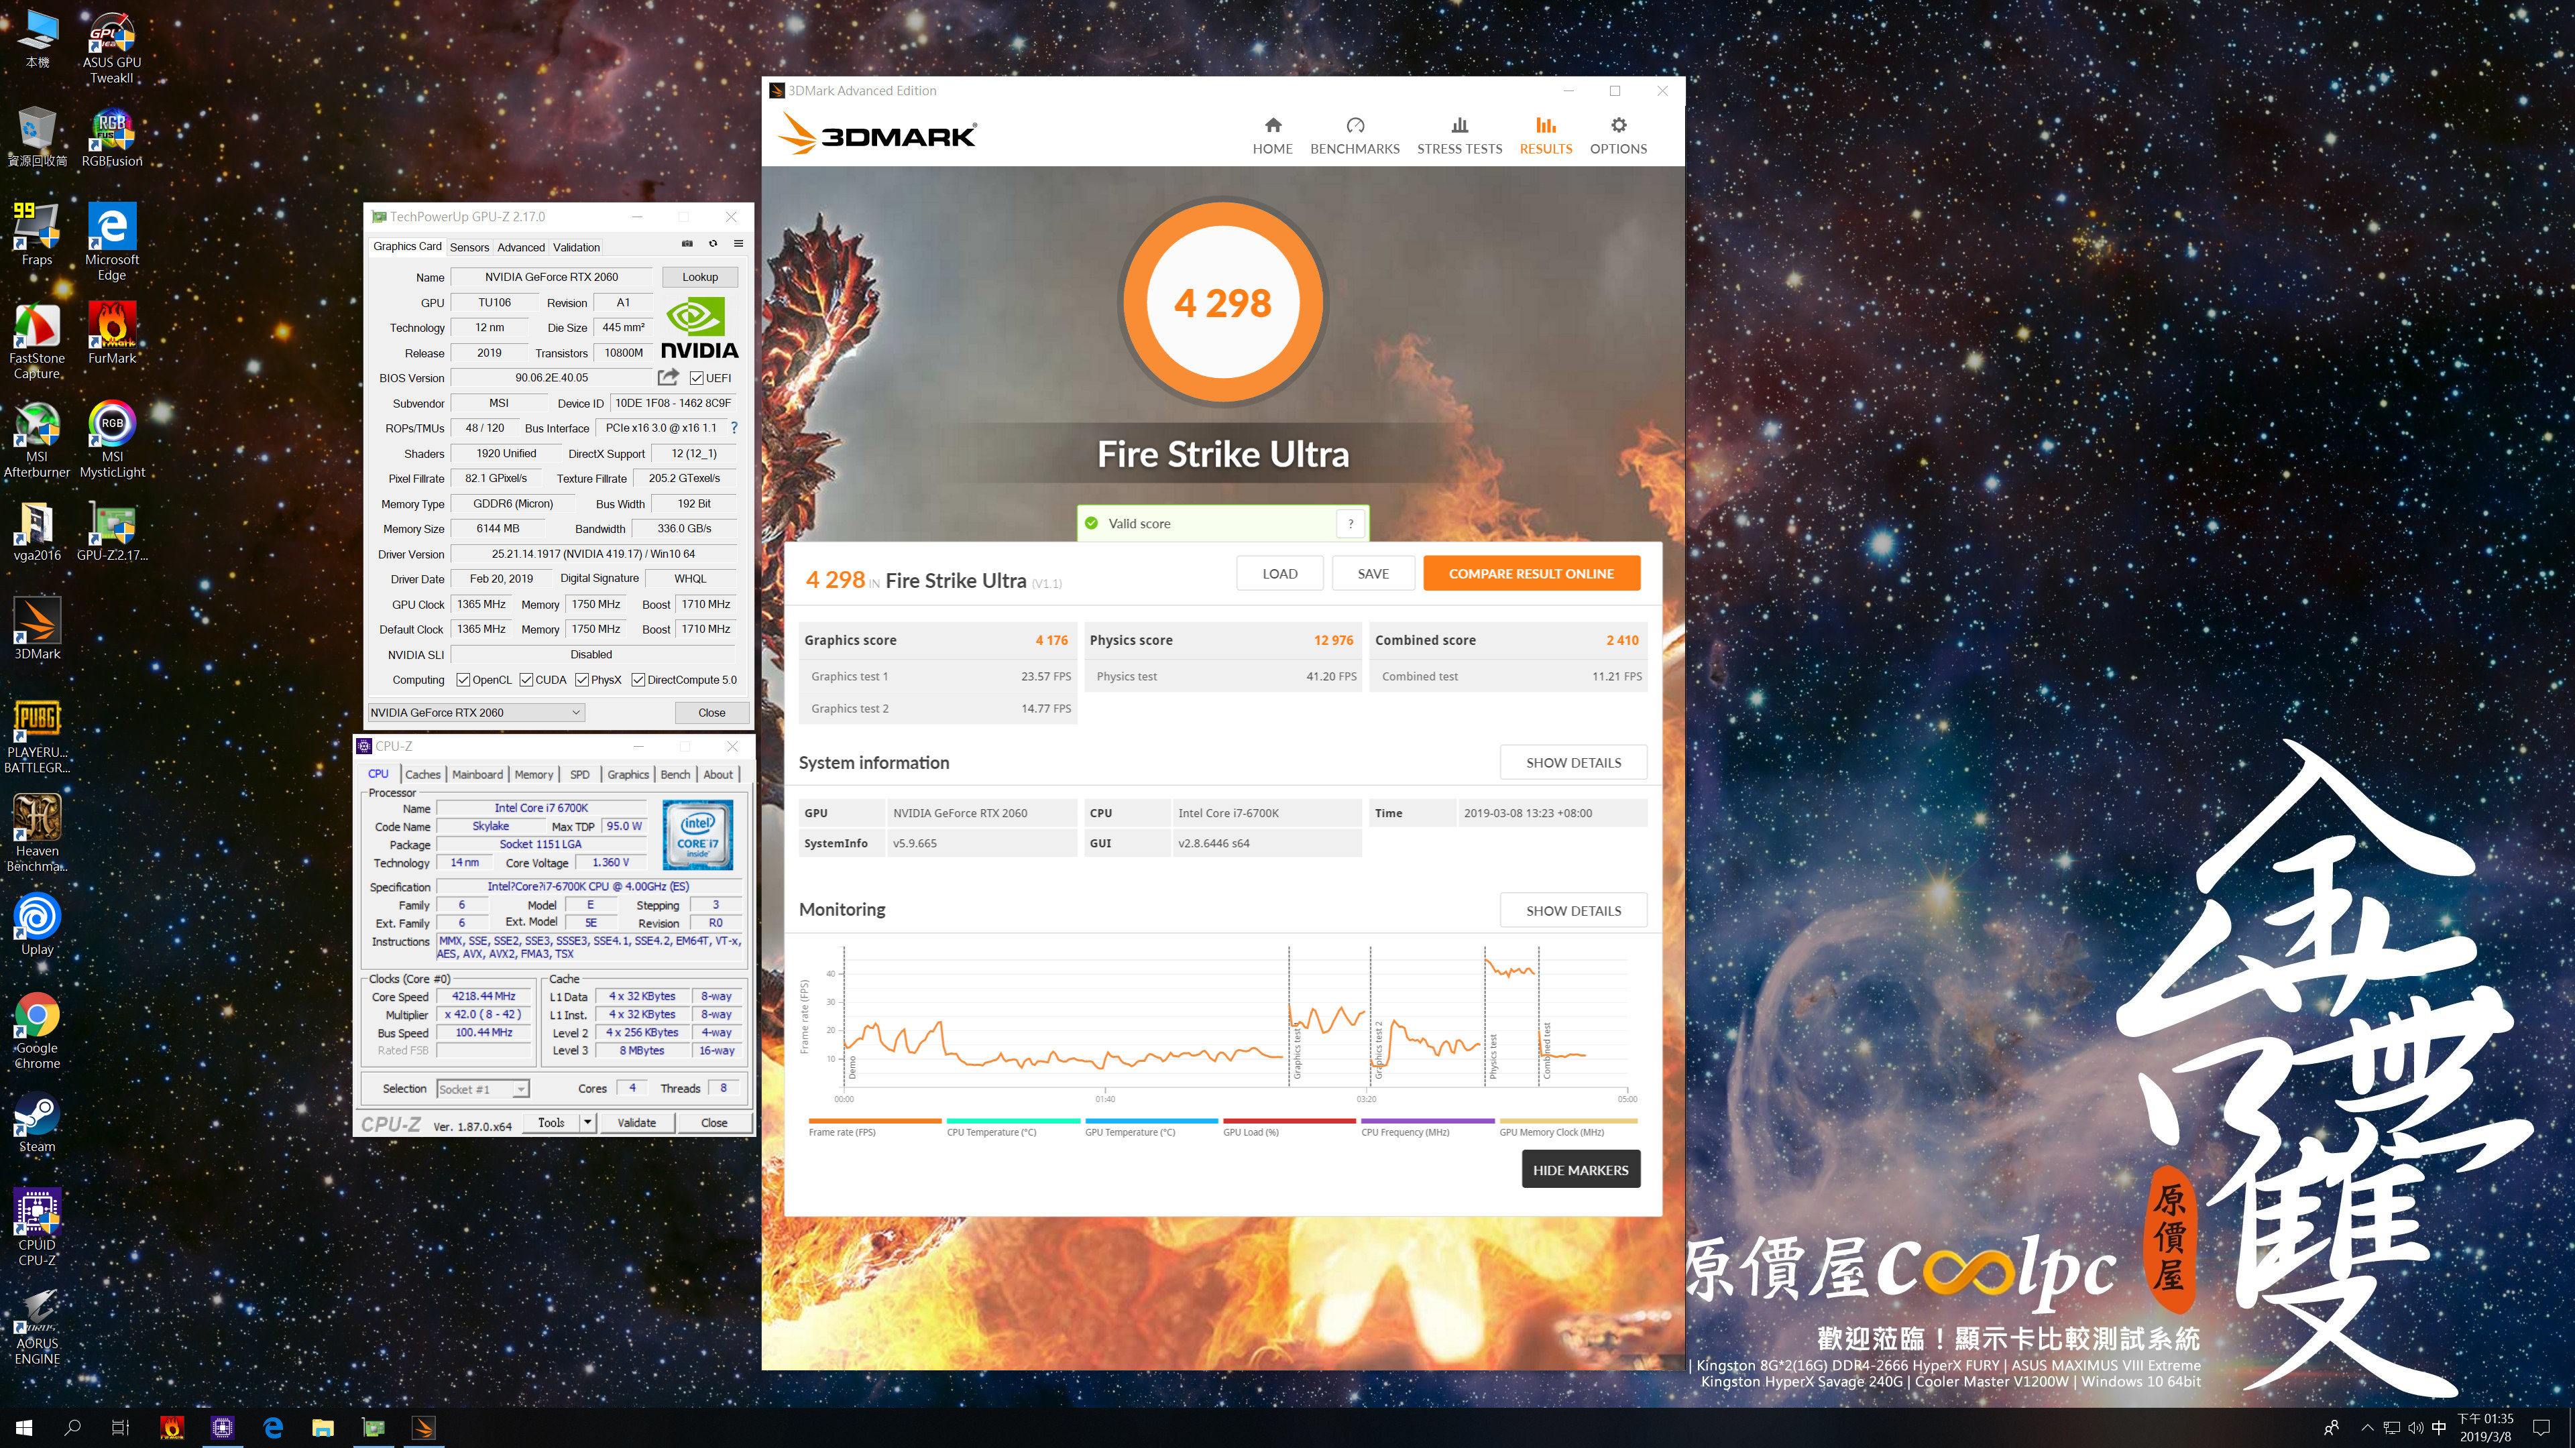Click the Validate button in CPU-Z
This screenshot has width=2575, height=1448.
point(636,1122)
